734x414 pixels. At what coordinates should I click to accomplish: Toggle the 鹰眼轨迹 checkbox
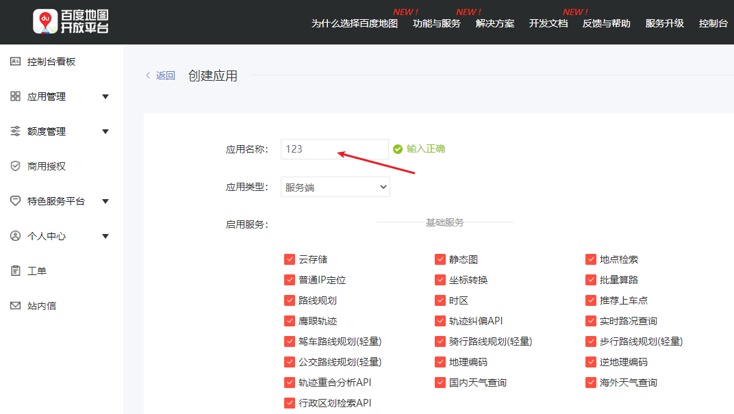[x=290, y=321]
